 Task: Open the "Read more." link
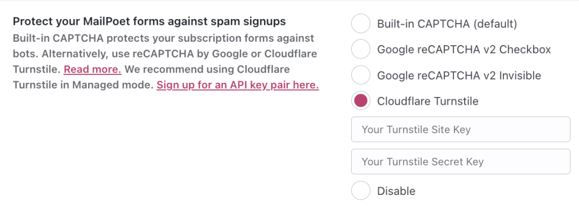point(92,69)
